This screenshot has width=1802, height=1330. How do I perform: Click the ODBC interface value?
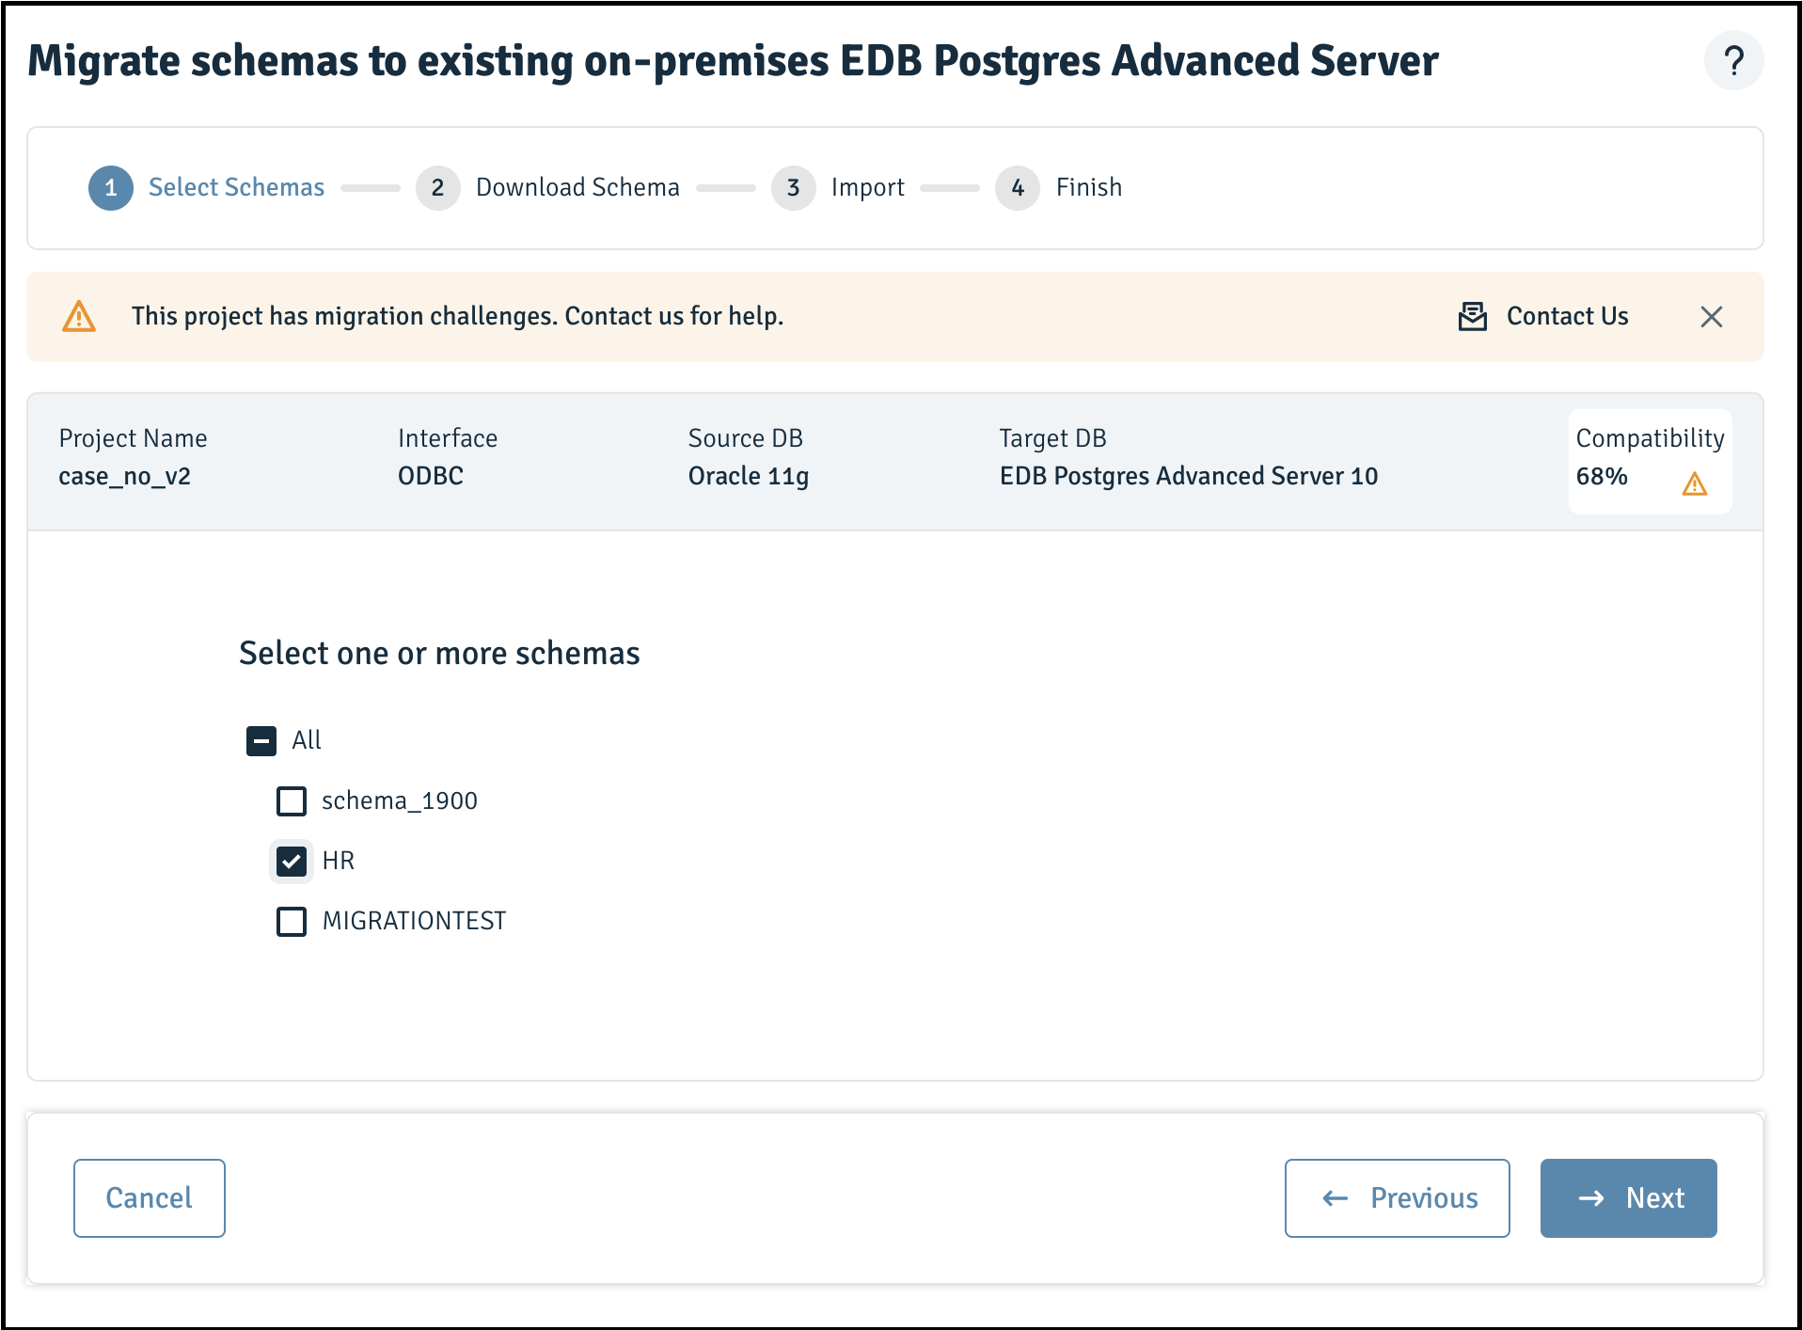[431, 476]
